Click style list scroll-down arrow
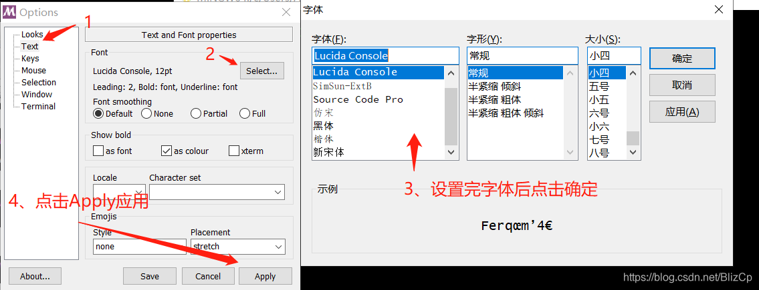 [x=571, y=153]
